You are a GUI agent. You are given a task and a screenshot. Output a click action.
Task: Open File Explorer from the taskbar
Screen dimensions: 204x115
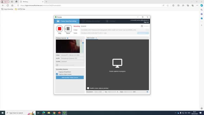coord(49,113)
